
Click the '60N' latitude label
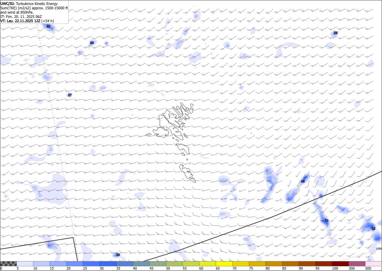(x=379, y=249)
